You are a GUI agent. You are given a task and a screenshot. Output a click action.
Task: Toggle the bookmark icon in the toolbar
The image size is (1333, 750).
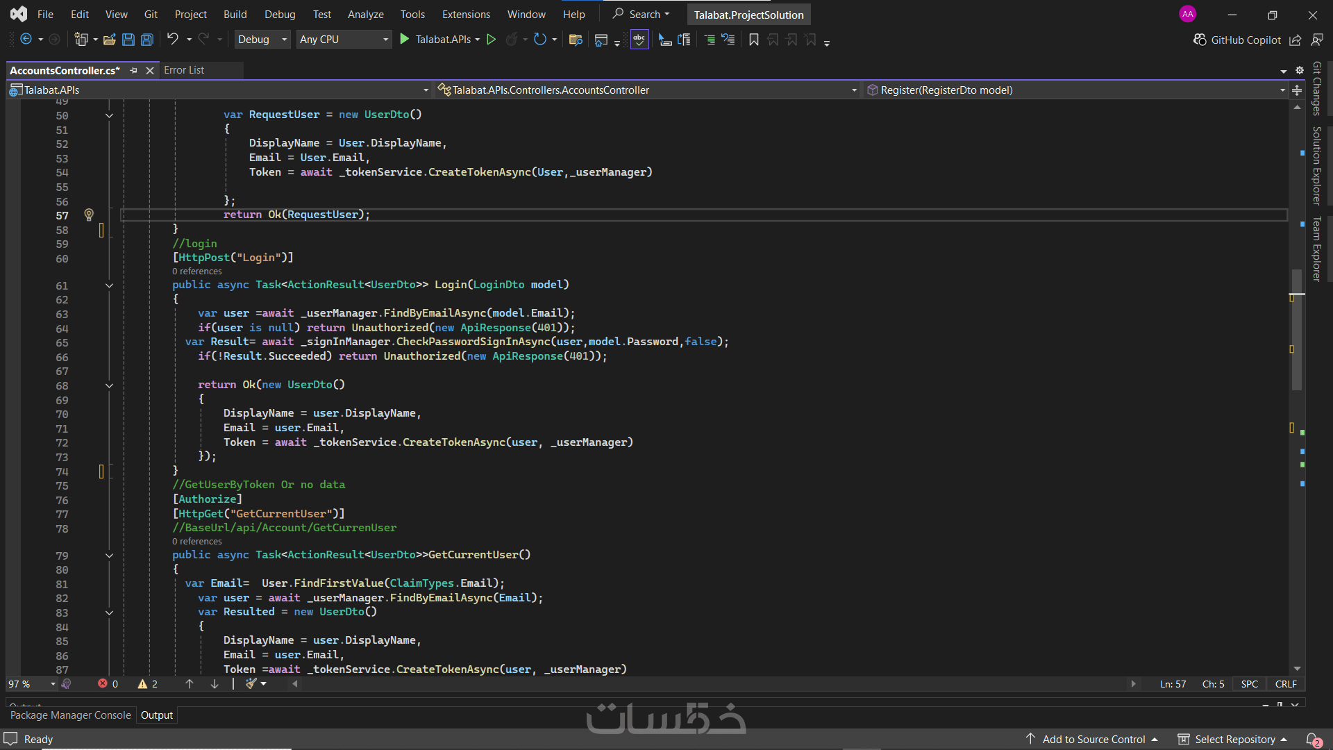click(754, 40)
